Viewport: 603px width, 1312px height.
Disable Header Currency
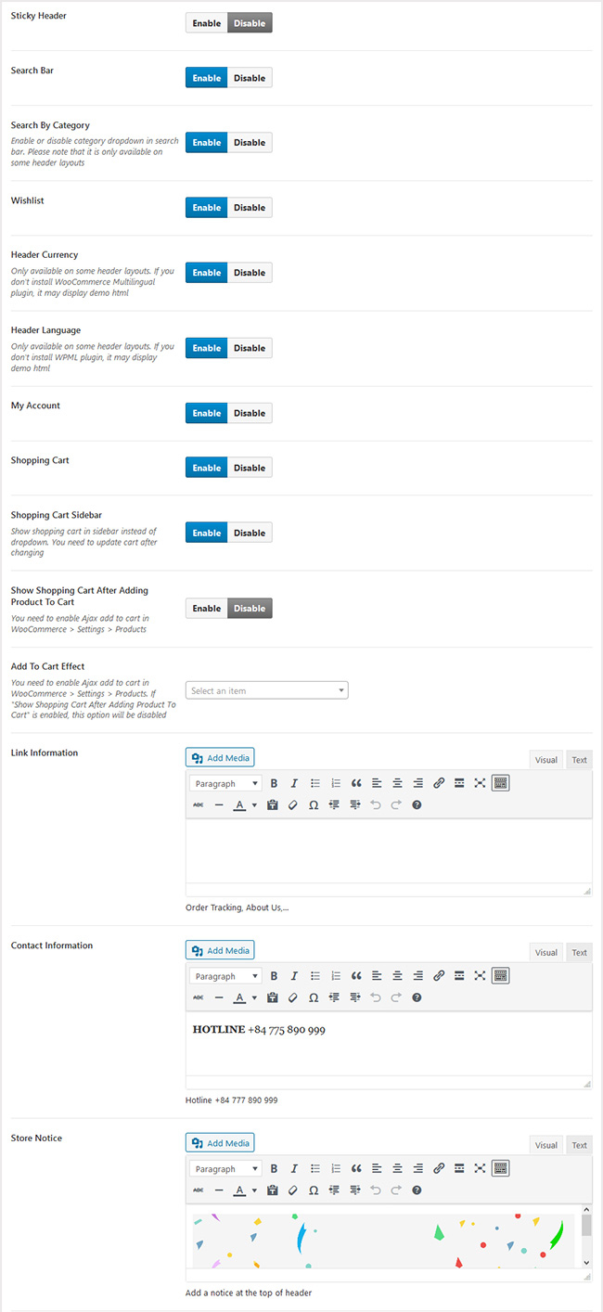[250, 273]
